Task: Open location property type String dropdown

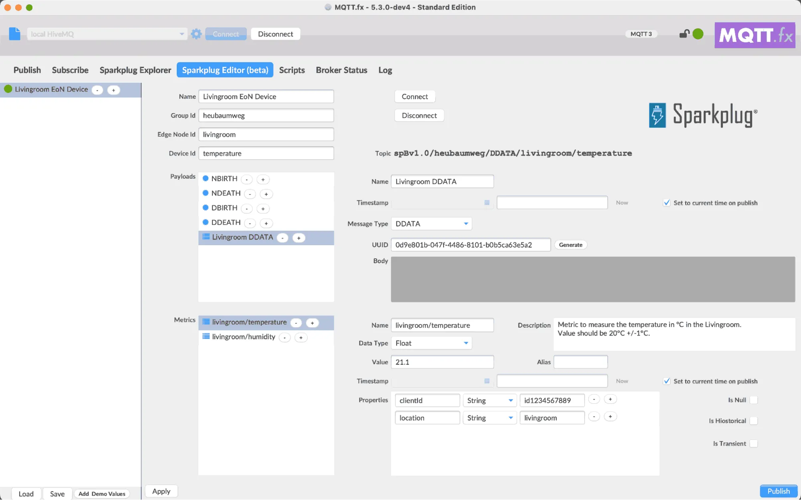Action: point(490,418)
